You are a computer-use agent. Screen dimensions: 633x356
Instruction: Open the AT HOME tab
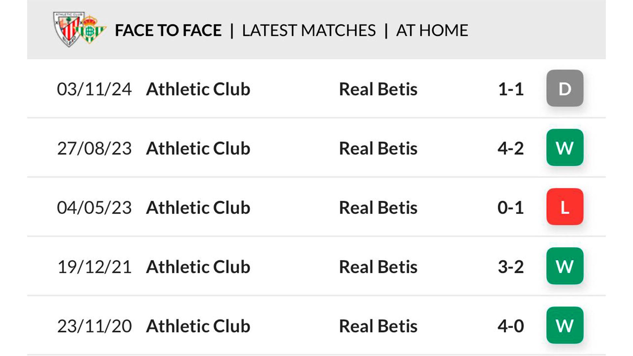[x=432, y=31]
